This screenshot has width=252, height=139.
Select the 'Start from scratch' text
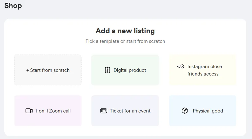coord(50,70)
